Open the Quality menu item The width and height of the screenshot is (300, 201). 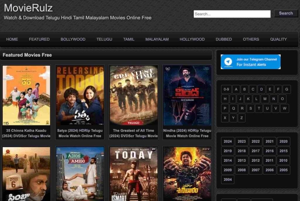tap(278, 39)
